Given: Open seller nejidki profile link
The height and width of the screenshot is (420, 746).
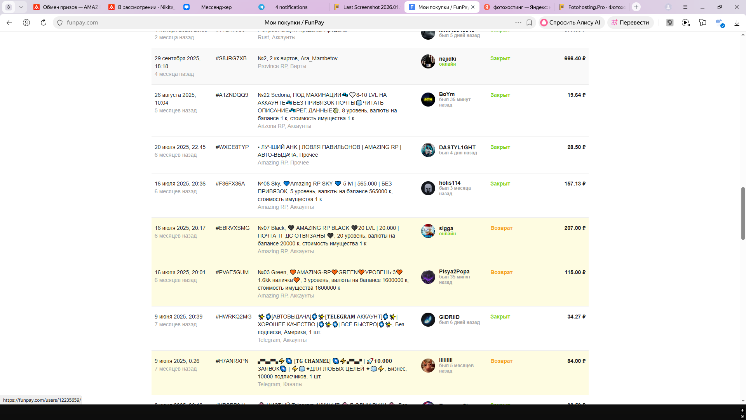Looking at the screenshot, I should click(447, 59).
